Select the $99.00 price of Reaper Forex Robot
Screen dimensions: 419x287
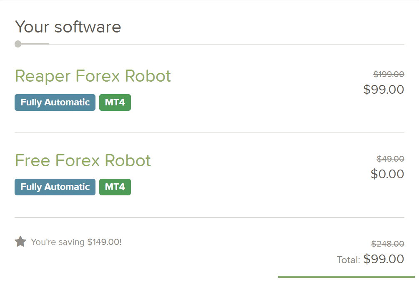384,90
